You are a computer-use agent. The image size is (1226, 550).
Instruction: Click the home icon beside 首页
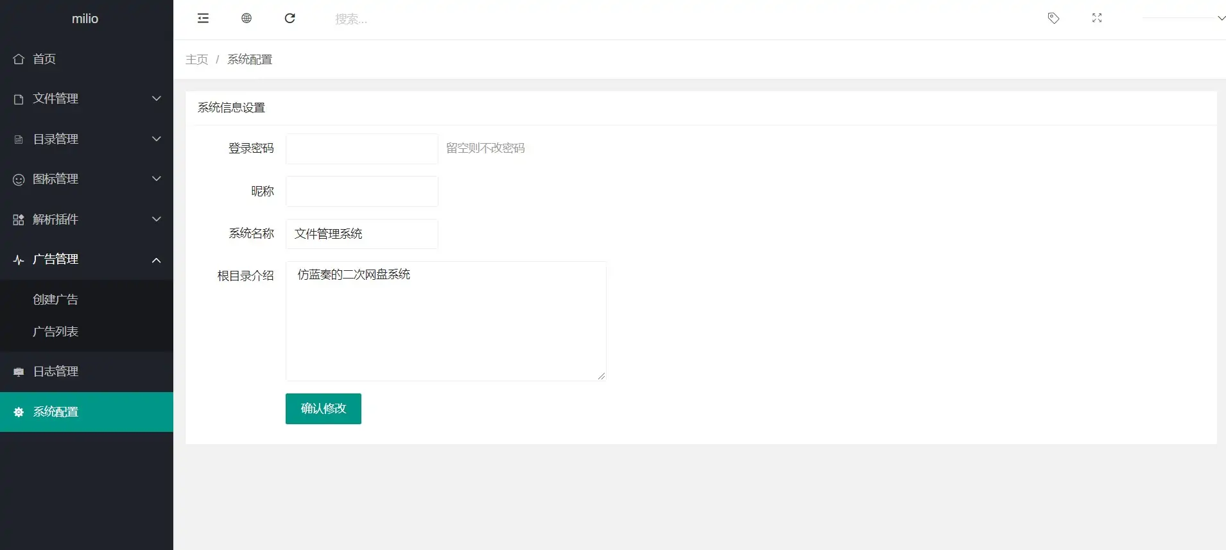(x=19, y=59)
